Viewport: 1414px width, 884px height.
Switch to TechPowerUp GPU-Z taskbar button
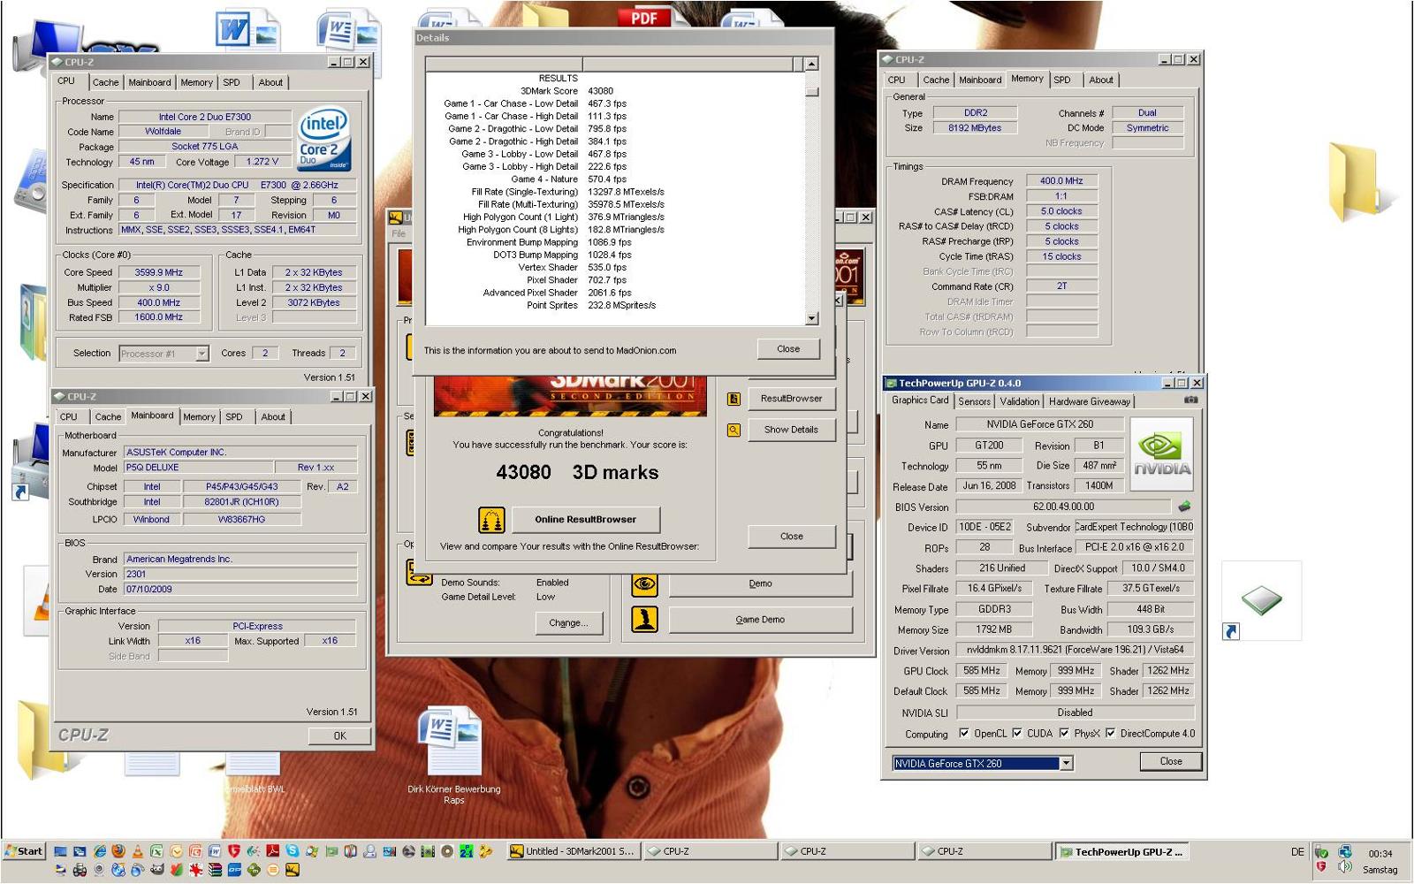(1121, 852)
